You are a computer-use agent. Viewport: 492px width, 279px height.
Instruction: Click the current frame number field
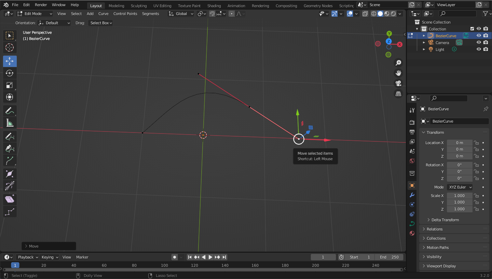(323, 257)
